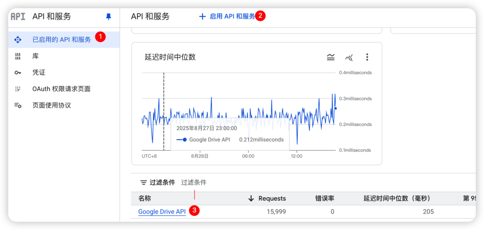The height and width of the screenshot is (230, 484).
Task: Open Metrics Explorer icon on latency chart
Action: point(349,57)
